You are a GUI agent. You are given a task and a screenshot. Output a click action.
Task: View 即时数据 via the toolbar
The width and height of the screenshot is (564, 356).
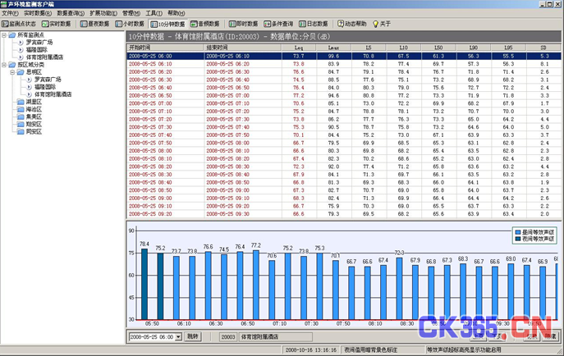[244, 24]
